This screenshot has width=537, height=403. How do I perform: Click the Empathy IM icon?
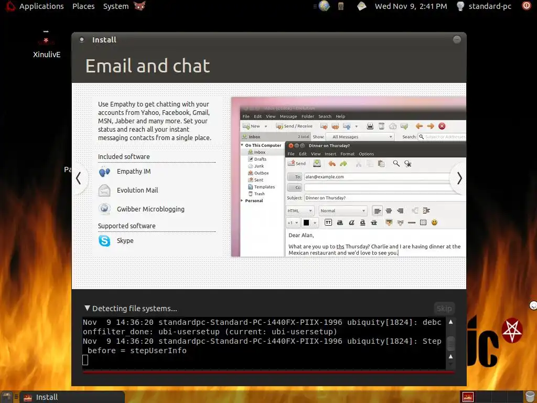point(104,172)
